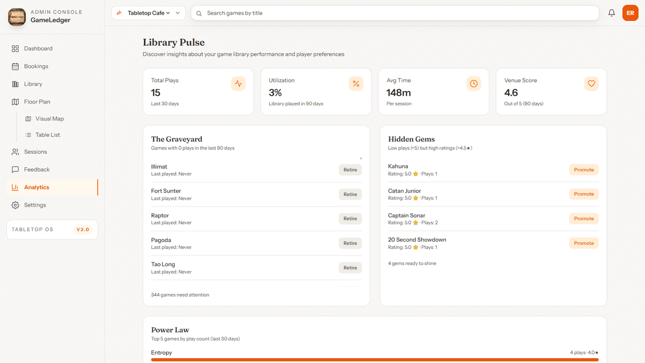The width and height of the screenshot is (645, 363).
Task: Promote the Kahuna hidden gem
Action: pyautogui.click(x=584, y=169)
